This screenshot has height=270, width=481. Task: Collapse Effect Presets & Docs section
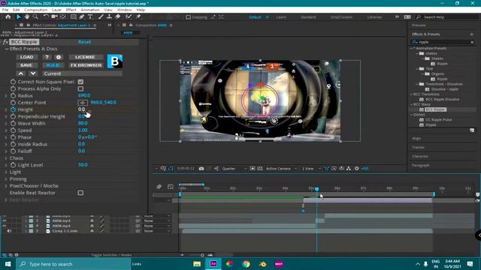click(6, 49)
